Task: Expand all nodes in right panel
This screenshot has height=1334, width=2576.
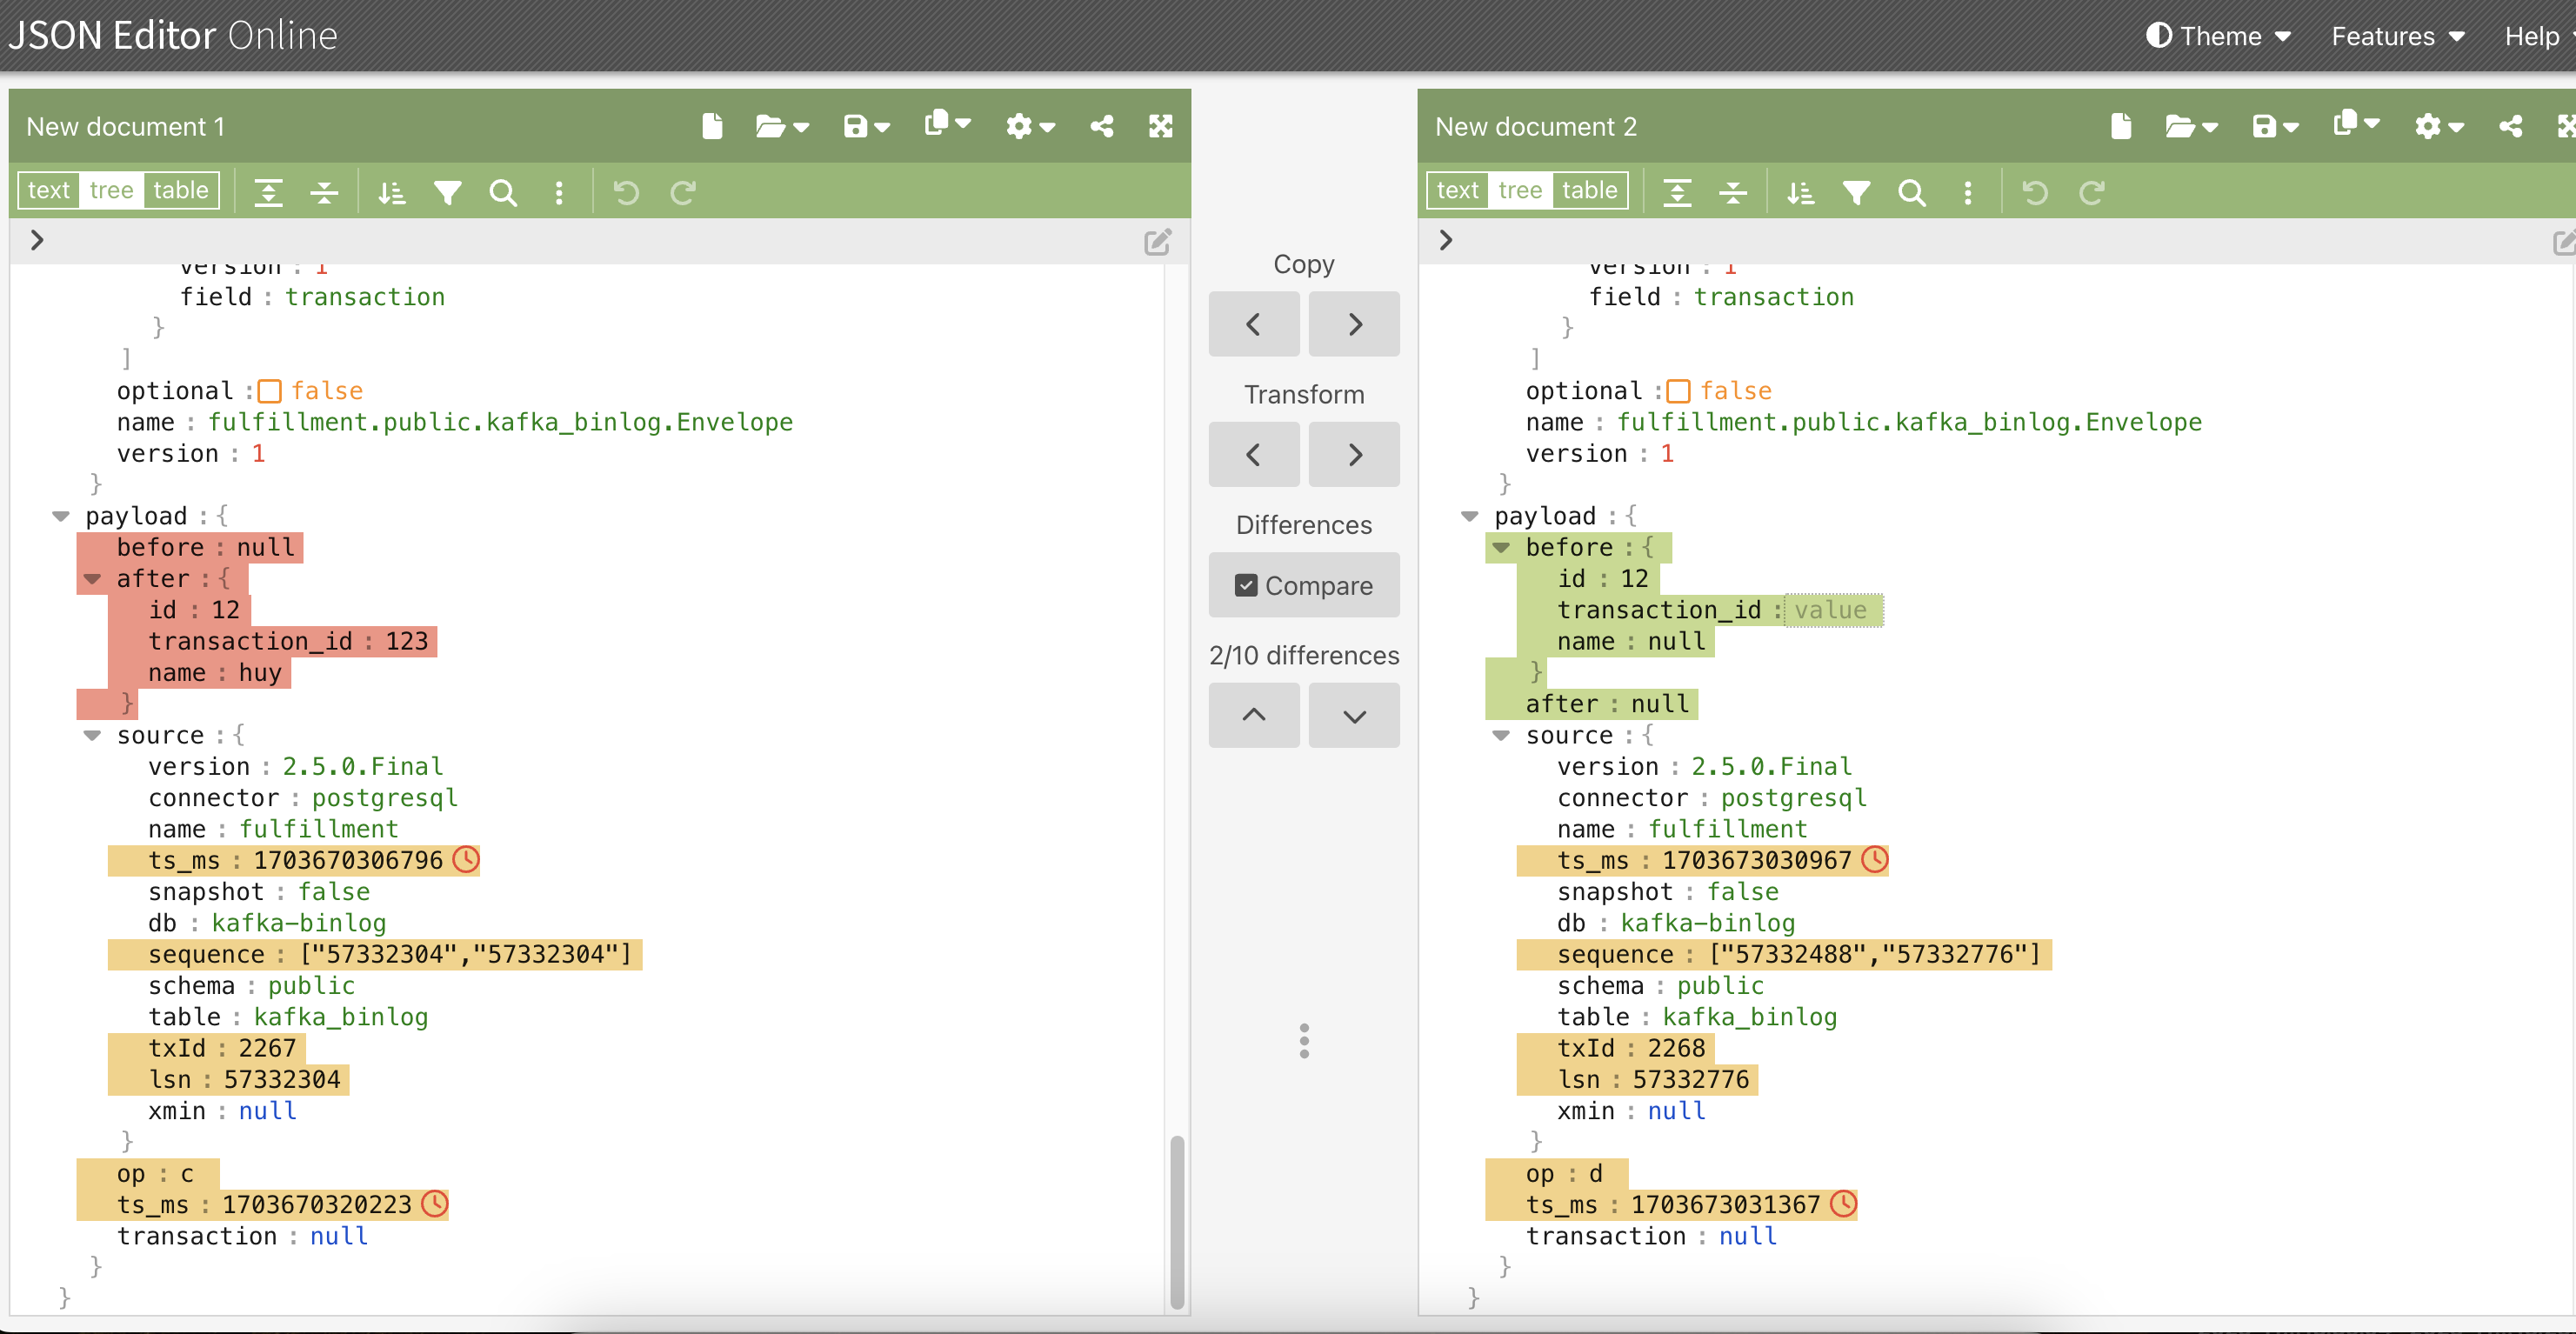Action: 1677,192
